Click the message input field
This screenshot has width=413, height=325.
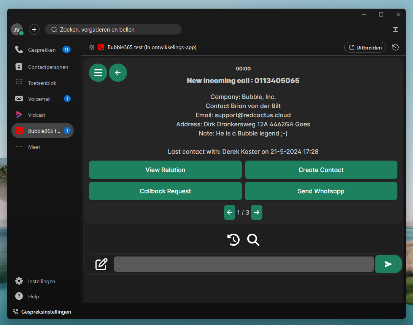coord(243,264)
